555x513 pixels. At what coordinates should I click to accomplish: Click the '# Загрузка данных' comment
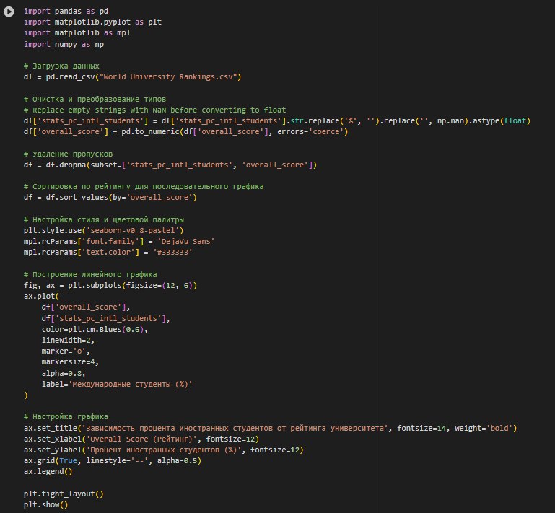(61, 66)
